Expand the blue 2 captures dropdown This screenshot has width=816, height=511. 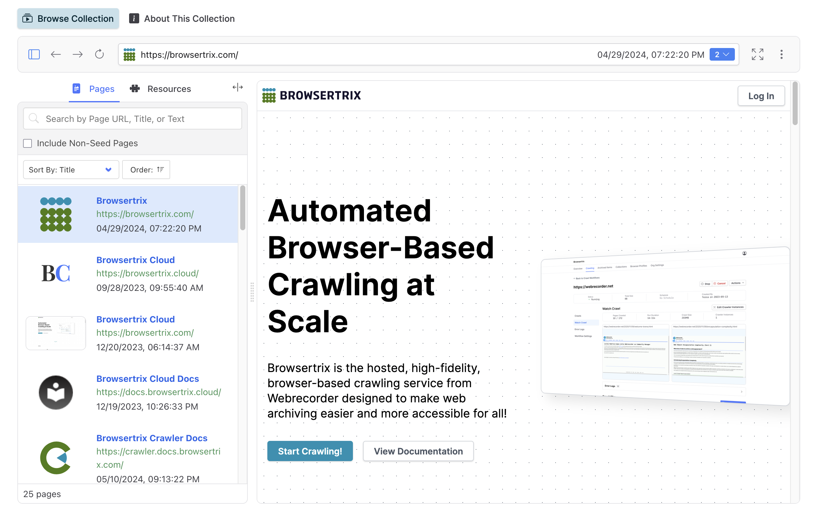[x=722, y=54]
